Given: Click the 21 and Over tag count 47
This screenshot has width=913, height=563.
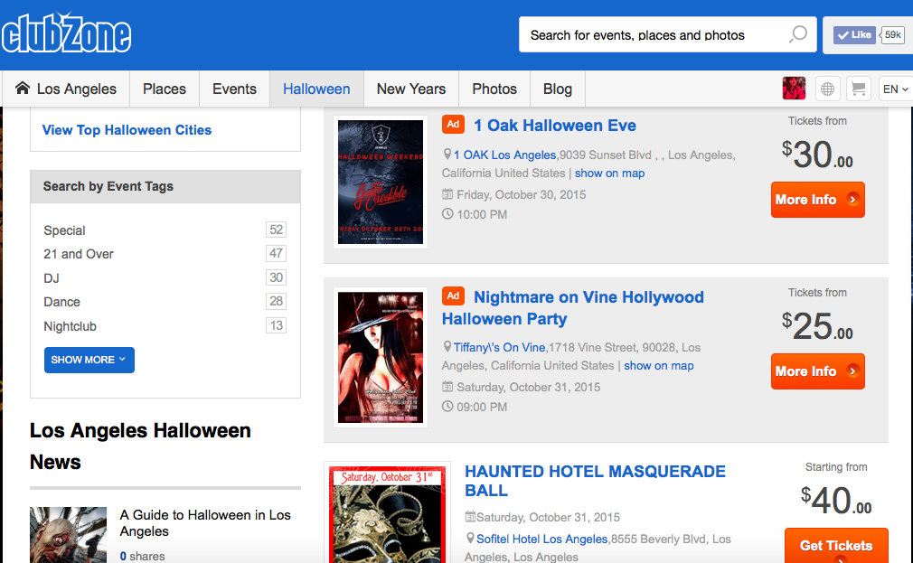Looking at the screenshot, I should (276, 253).
